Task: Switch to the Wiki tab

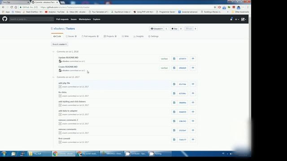Action: click(126, 36)
